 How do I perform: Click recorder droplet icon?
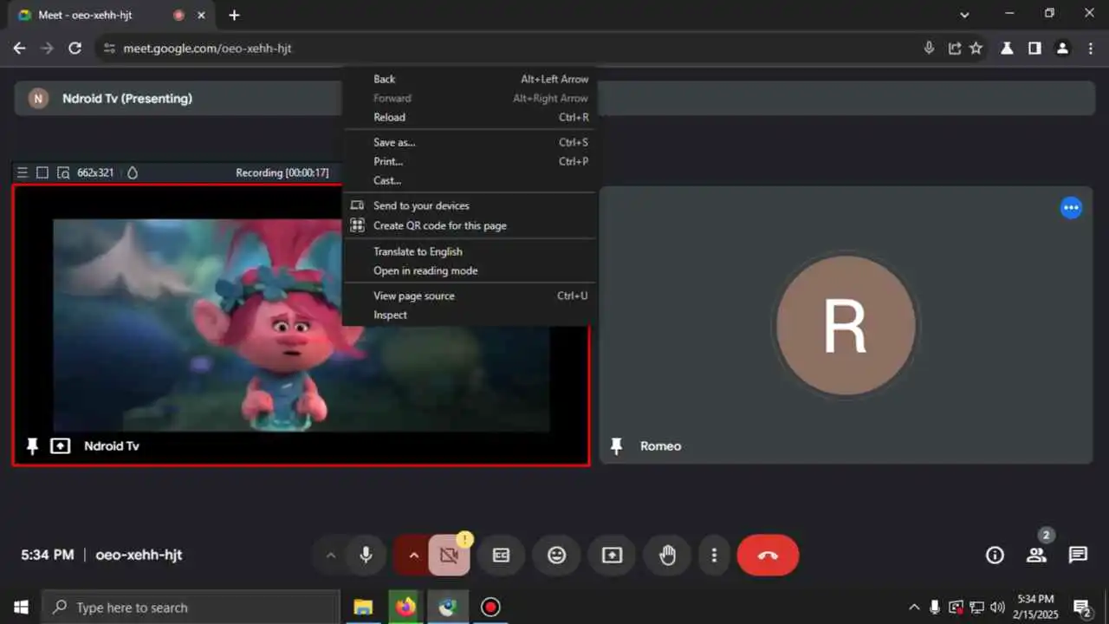[x=133, y=172]
